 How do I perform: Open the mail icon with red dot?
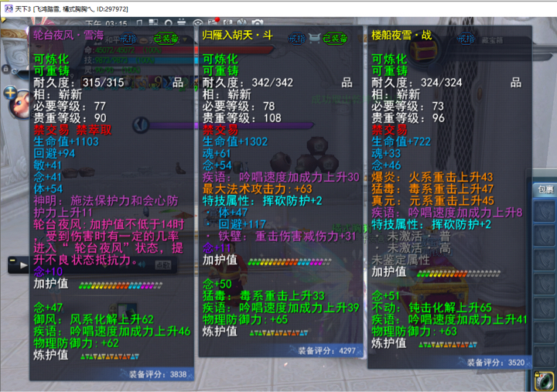click(214, 22)
